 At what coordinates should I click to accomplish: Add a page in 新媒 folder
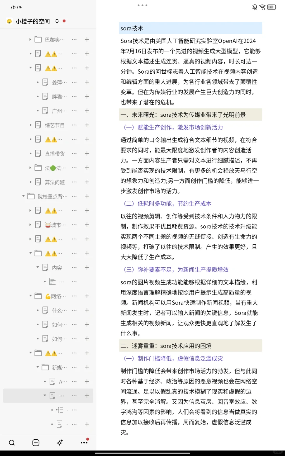tap(87, 367)
